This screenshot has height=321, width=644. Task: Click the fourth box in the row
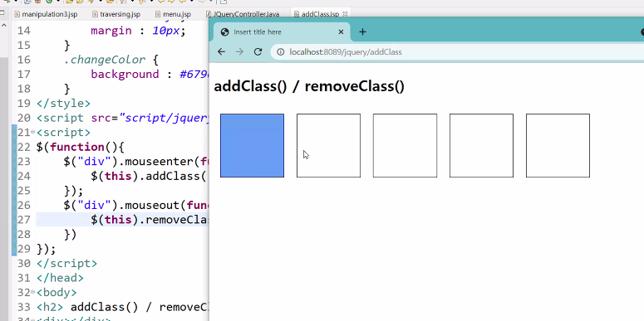click(x=481, y=145)
